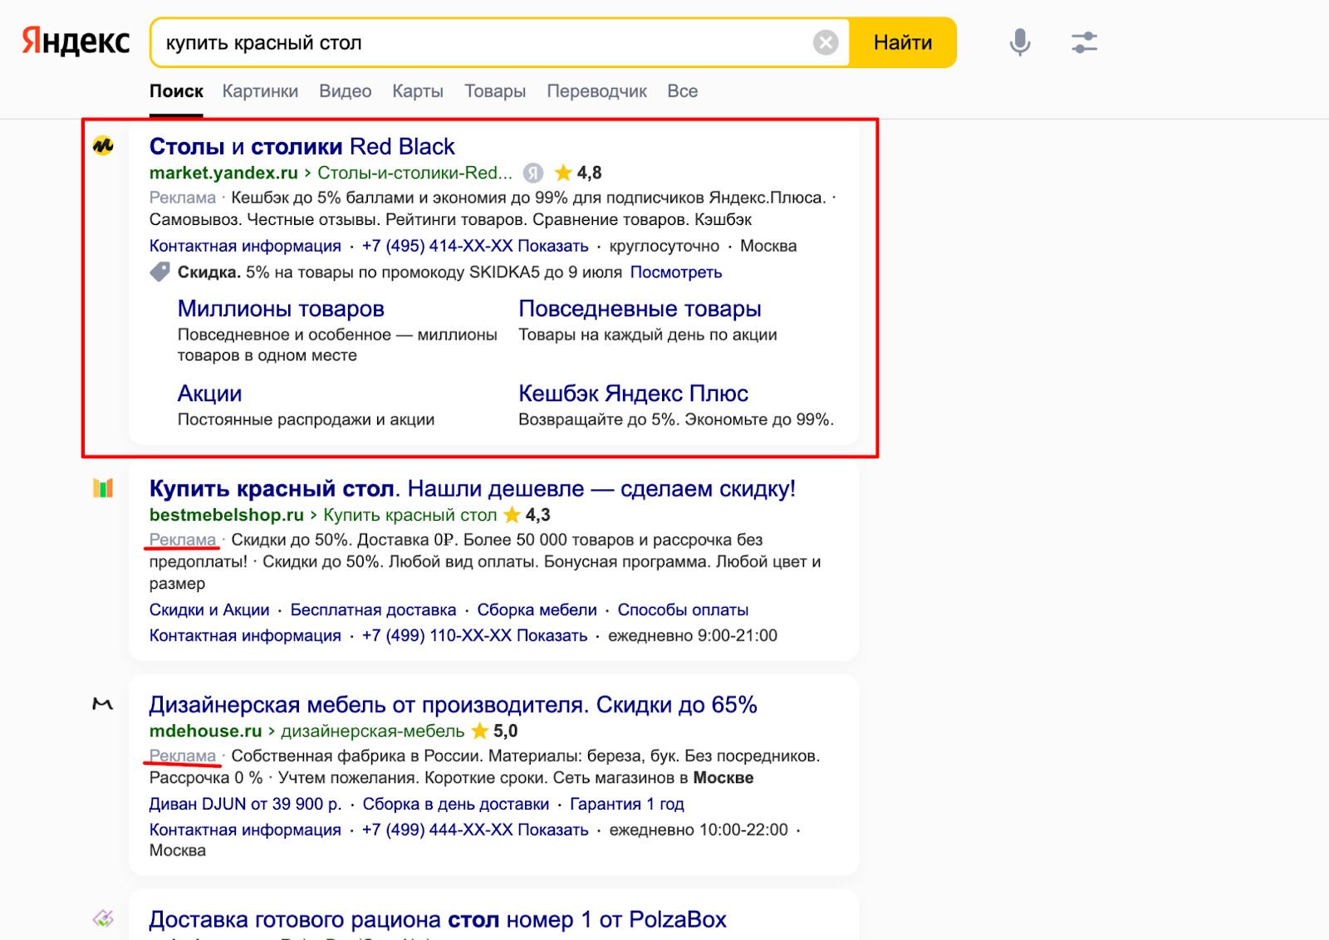1329x940 pixels.
Task: Switch to the Картинки tab
Action: click(x=260, y=91)
